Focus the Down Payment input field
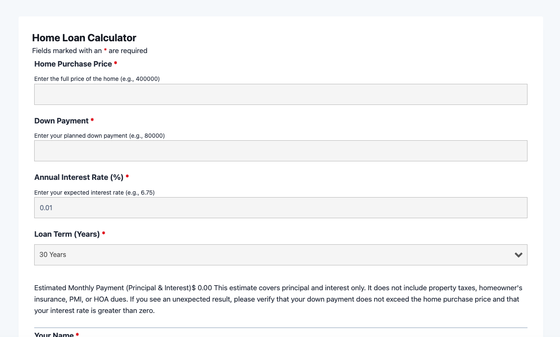Viewport: 560px width, 337px height. [x=280, y=151]
